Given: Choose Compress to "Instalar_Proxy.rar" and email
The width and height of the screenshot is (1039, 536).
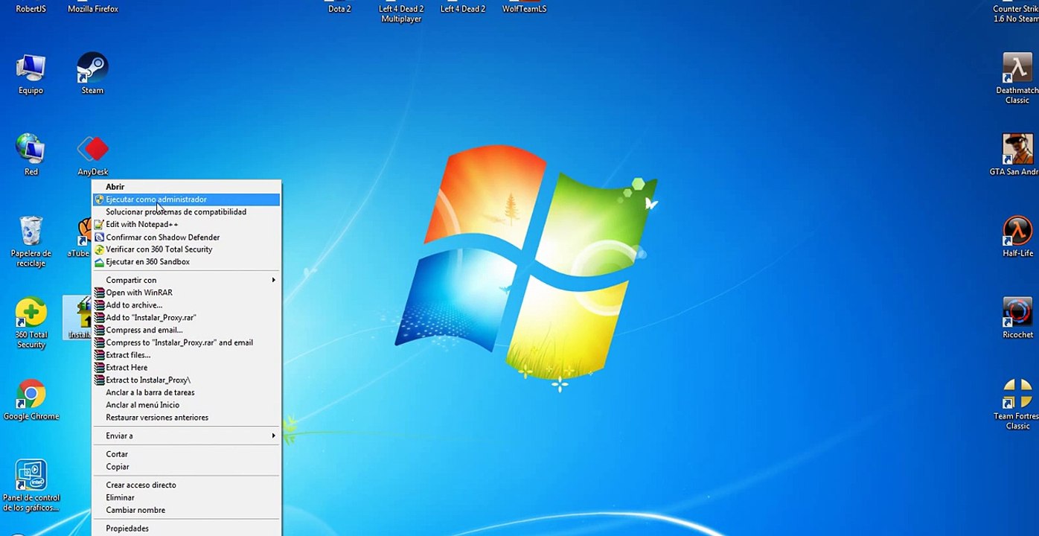Looking at the screenshot, I should [x=186, y=342].
